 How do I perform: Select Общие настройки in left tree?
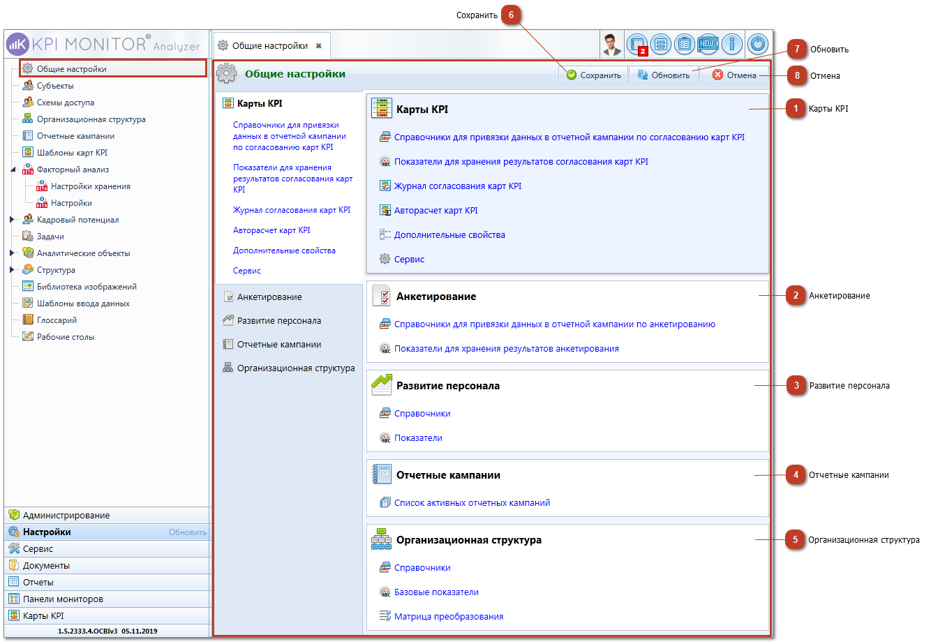(72, 69)
